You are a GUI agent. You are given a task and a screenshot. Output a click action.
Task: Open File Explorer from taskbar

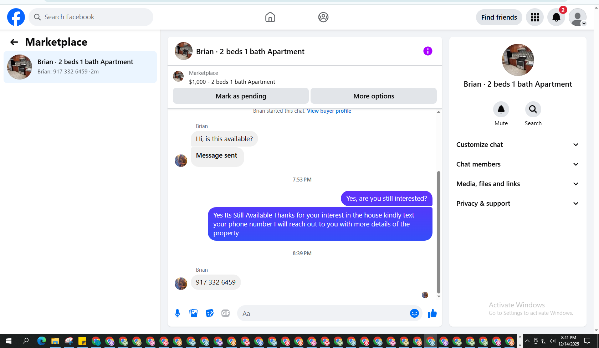pyautogui.click(x=55, y=341)
